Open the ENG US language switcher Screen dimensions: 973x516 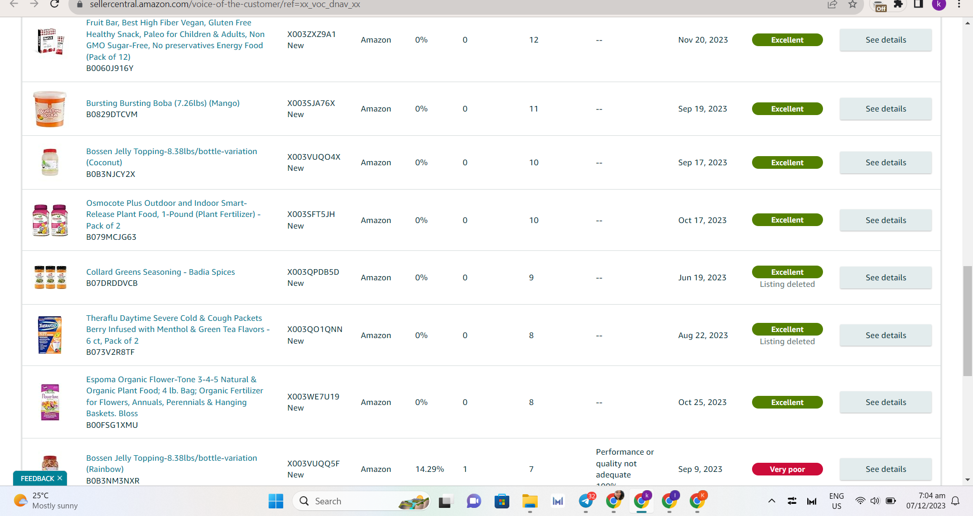[x=837, y=501]
